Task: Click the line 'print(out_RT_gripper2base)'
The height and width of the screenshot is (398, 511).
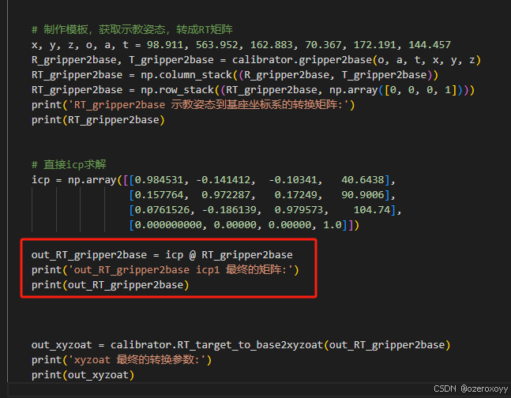Action: [x=110, y=285]
